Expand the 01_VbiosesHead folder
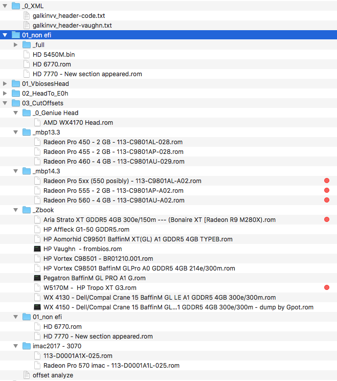The height and width of the screenshot is (381, 337). [5, 83]
